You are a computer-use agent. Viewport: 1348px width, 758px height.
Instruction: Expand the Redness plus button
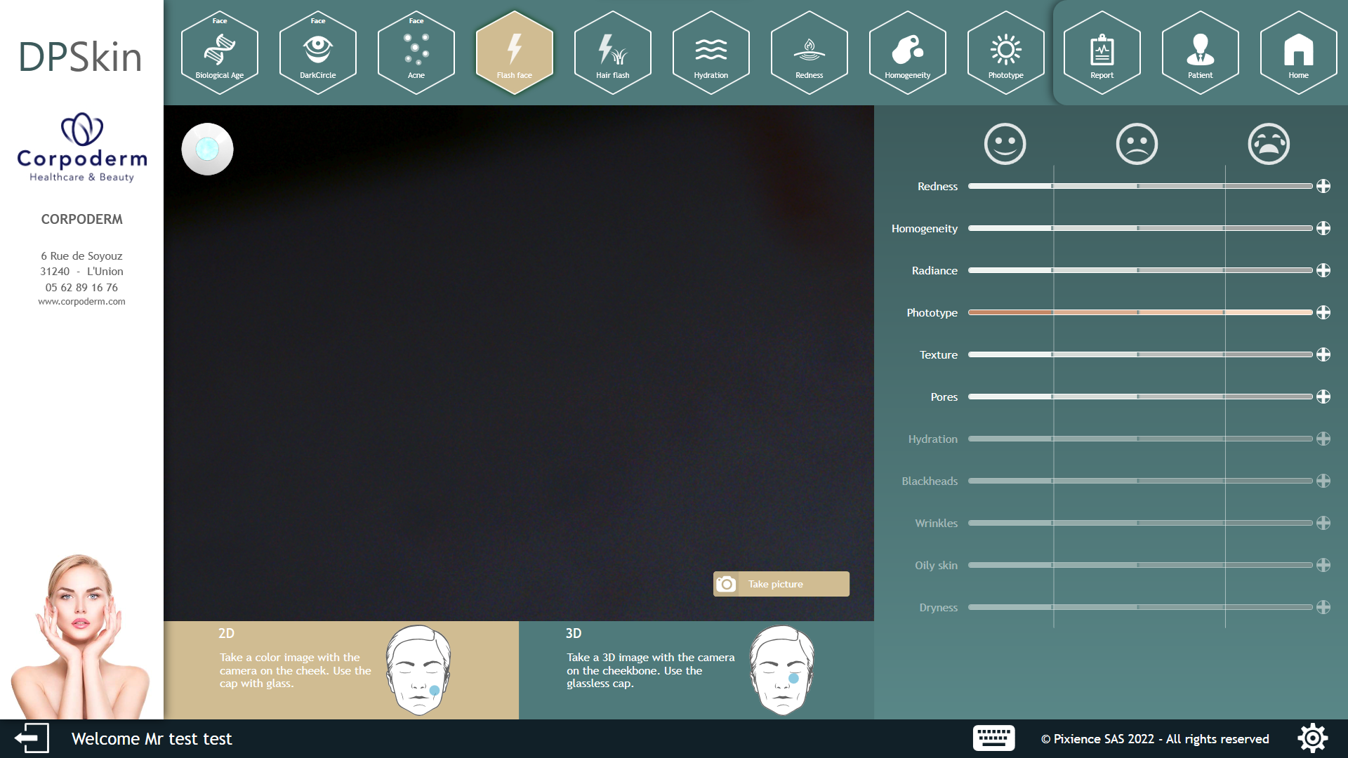click(x=1323, y=186)
